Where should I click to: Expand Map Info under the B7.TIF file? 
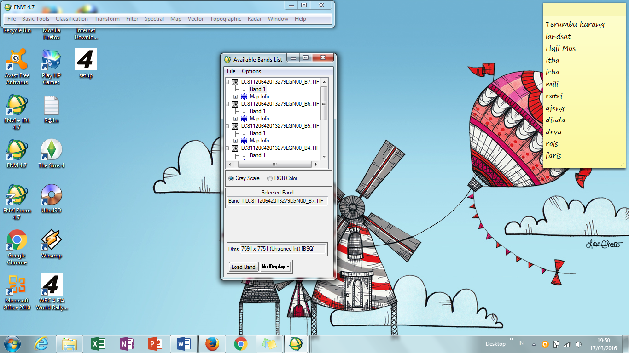236,97
